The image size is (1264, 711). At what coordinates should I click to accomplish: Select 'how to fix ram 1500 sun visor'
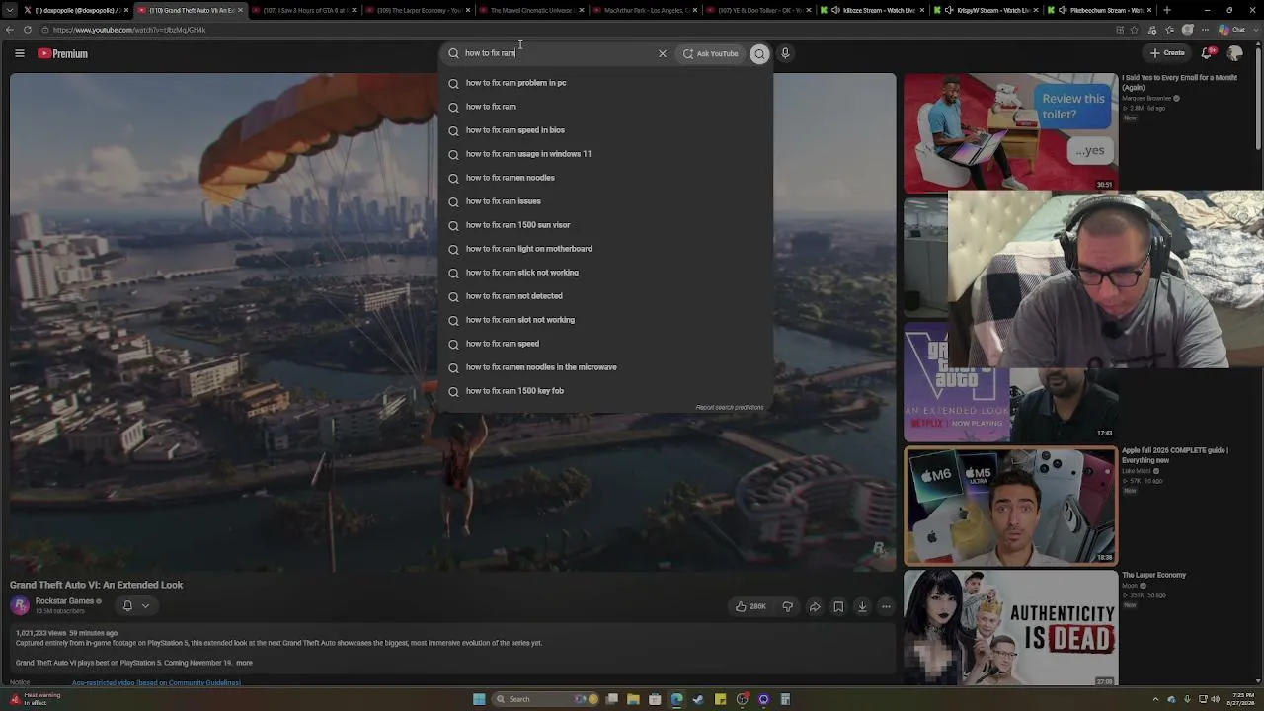click(605, 225)
